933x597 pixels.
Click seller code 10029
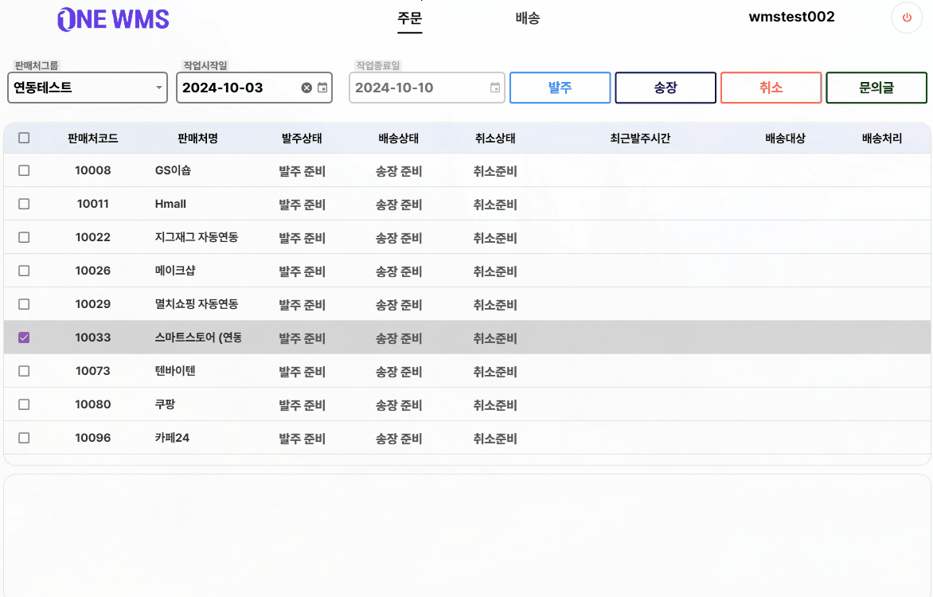pos(93,303)
